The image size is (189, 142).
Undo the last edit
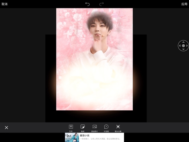[x=87, y=4]
